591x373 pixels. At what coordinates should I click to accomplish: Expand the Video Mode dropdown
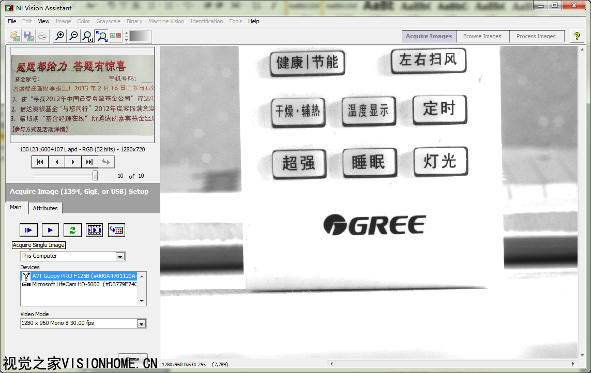coord(141,323)
